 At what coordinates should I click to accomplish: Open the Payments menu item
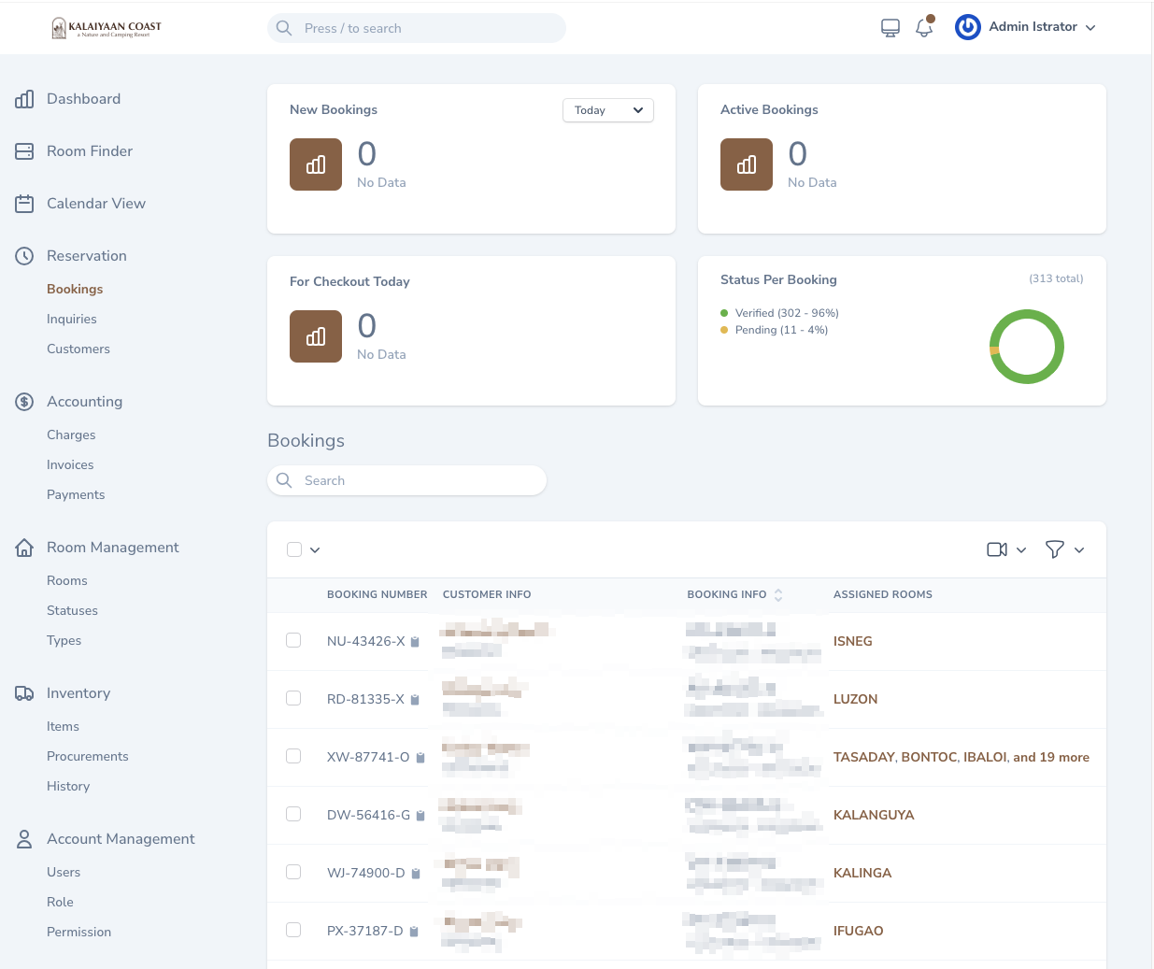76,494
